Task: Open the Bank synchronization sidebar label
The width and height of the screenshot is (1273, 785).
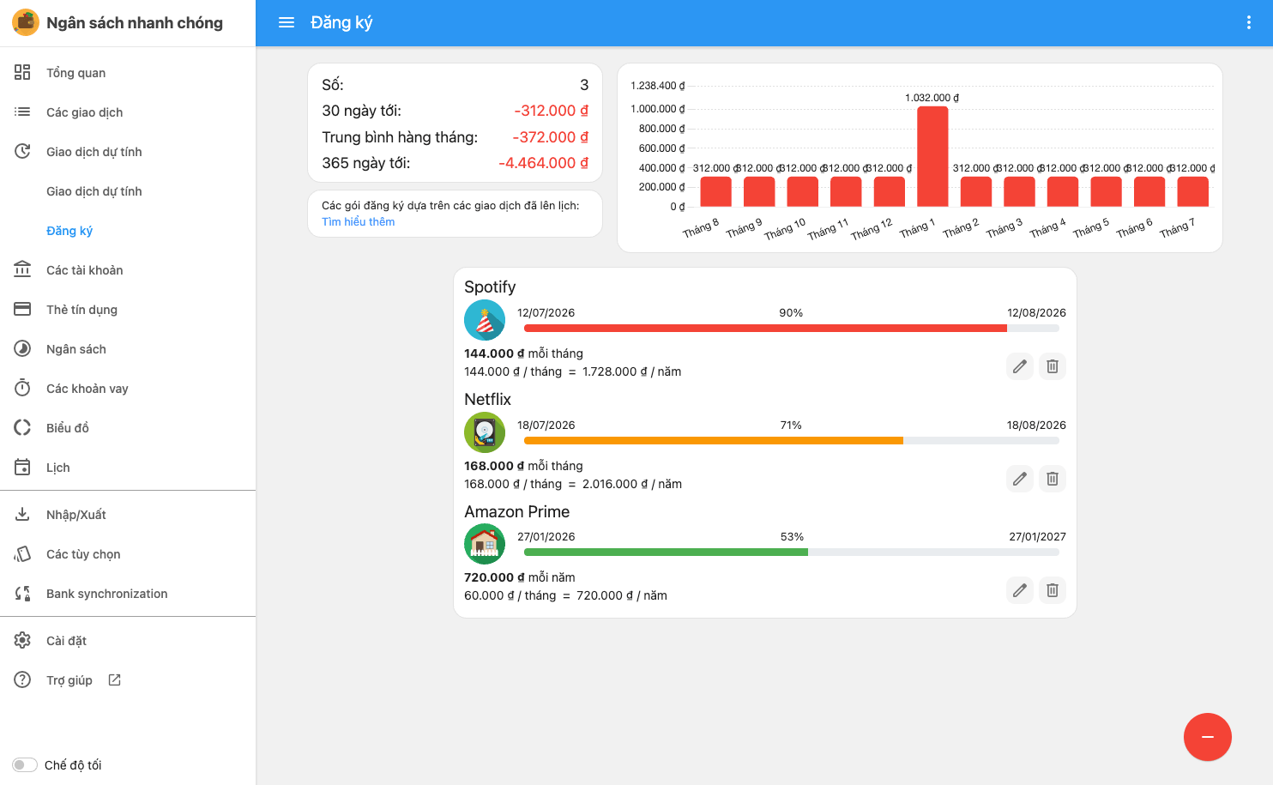Action: click(107, 594)
